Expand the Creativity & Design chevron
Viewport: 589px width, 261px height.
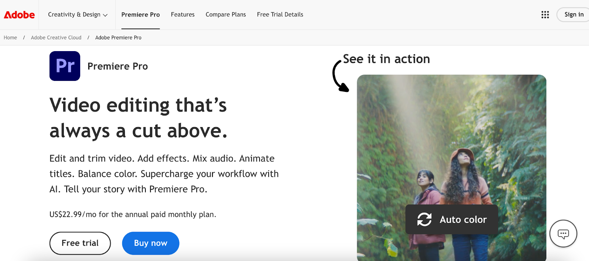[x=105, y=15]
